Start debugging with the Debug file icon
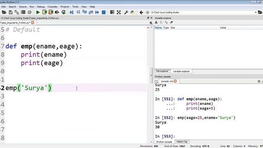The image size is (263, 148). (x=72, y=12)
